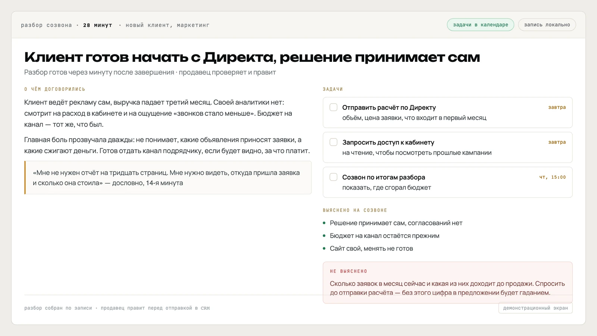
Task: Click the '28 минут' duration in header
Action: point(98,25)
